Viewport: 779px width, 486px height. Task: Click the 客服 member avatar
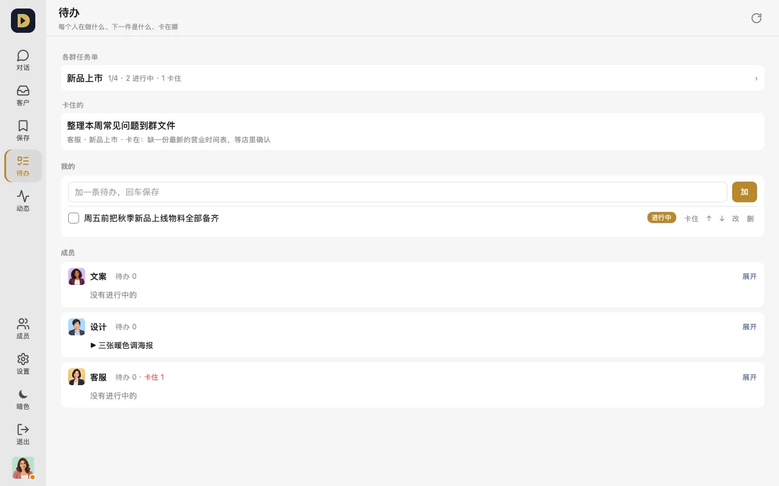[77, 377]
